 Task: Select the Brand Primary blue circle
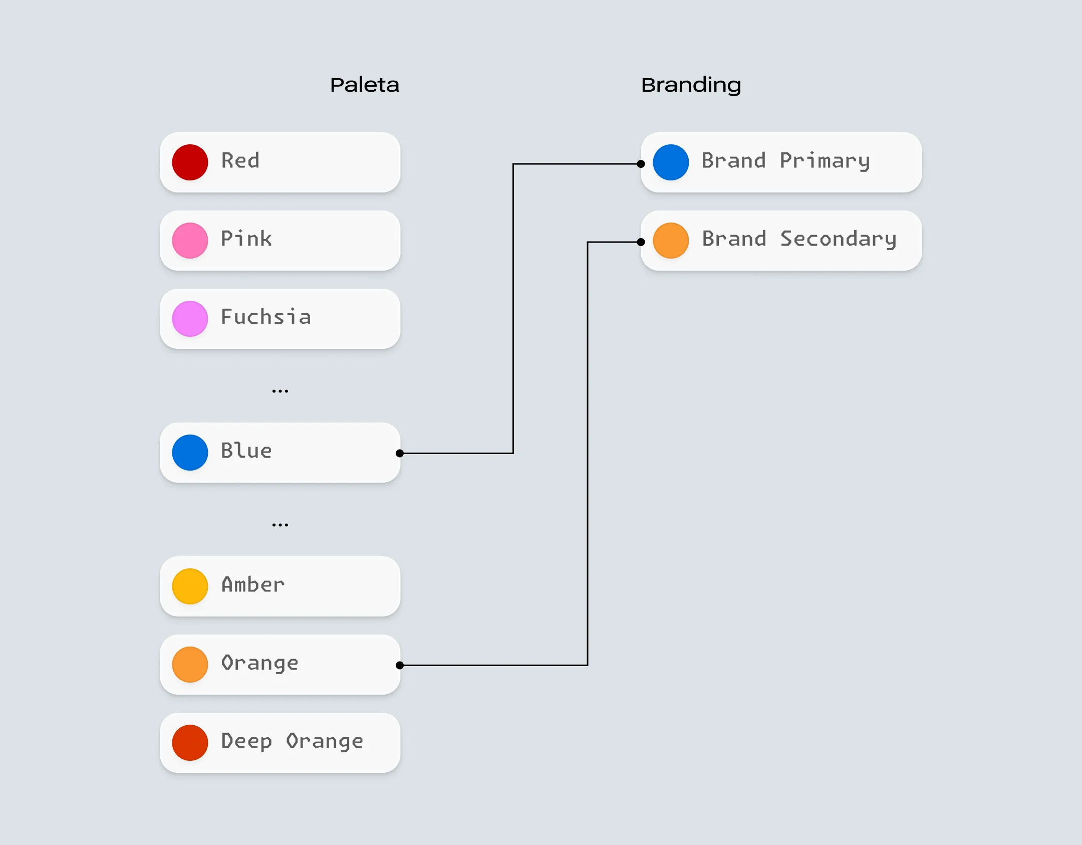[x=671, y=162]
